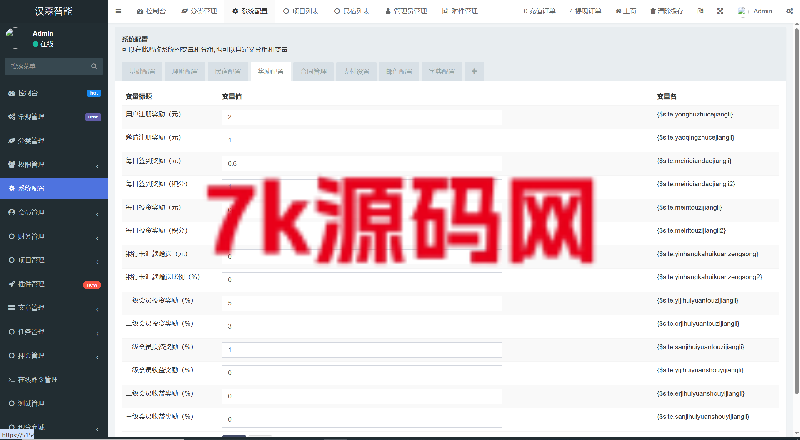This screenshot has width=800, height=440.
Task: Click variable name {$site.meiritouzijiangli2}
Action: [x=691, y=230]
